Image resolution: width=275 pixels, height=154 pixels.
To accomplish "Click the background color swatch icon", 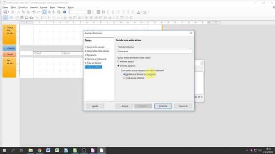I will [145, 12].
